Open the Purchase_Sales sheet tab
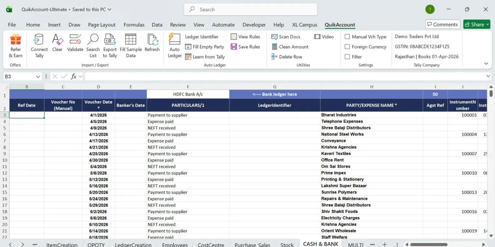The width and height of the screenshot is (495, 247). (252, 245)
